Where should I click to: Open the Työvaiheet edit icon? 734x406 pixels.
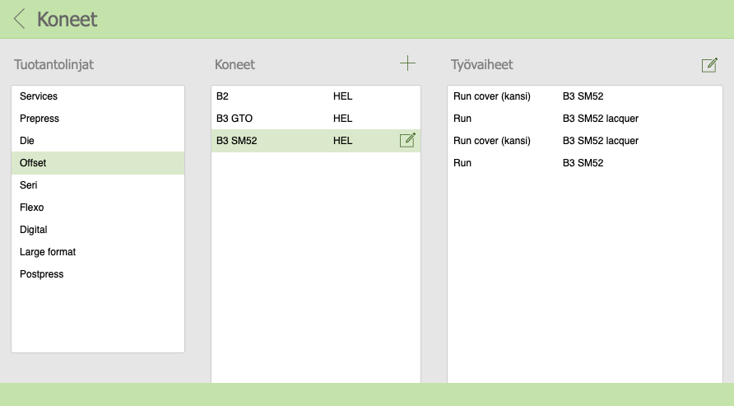tap(709, 65)
